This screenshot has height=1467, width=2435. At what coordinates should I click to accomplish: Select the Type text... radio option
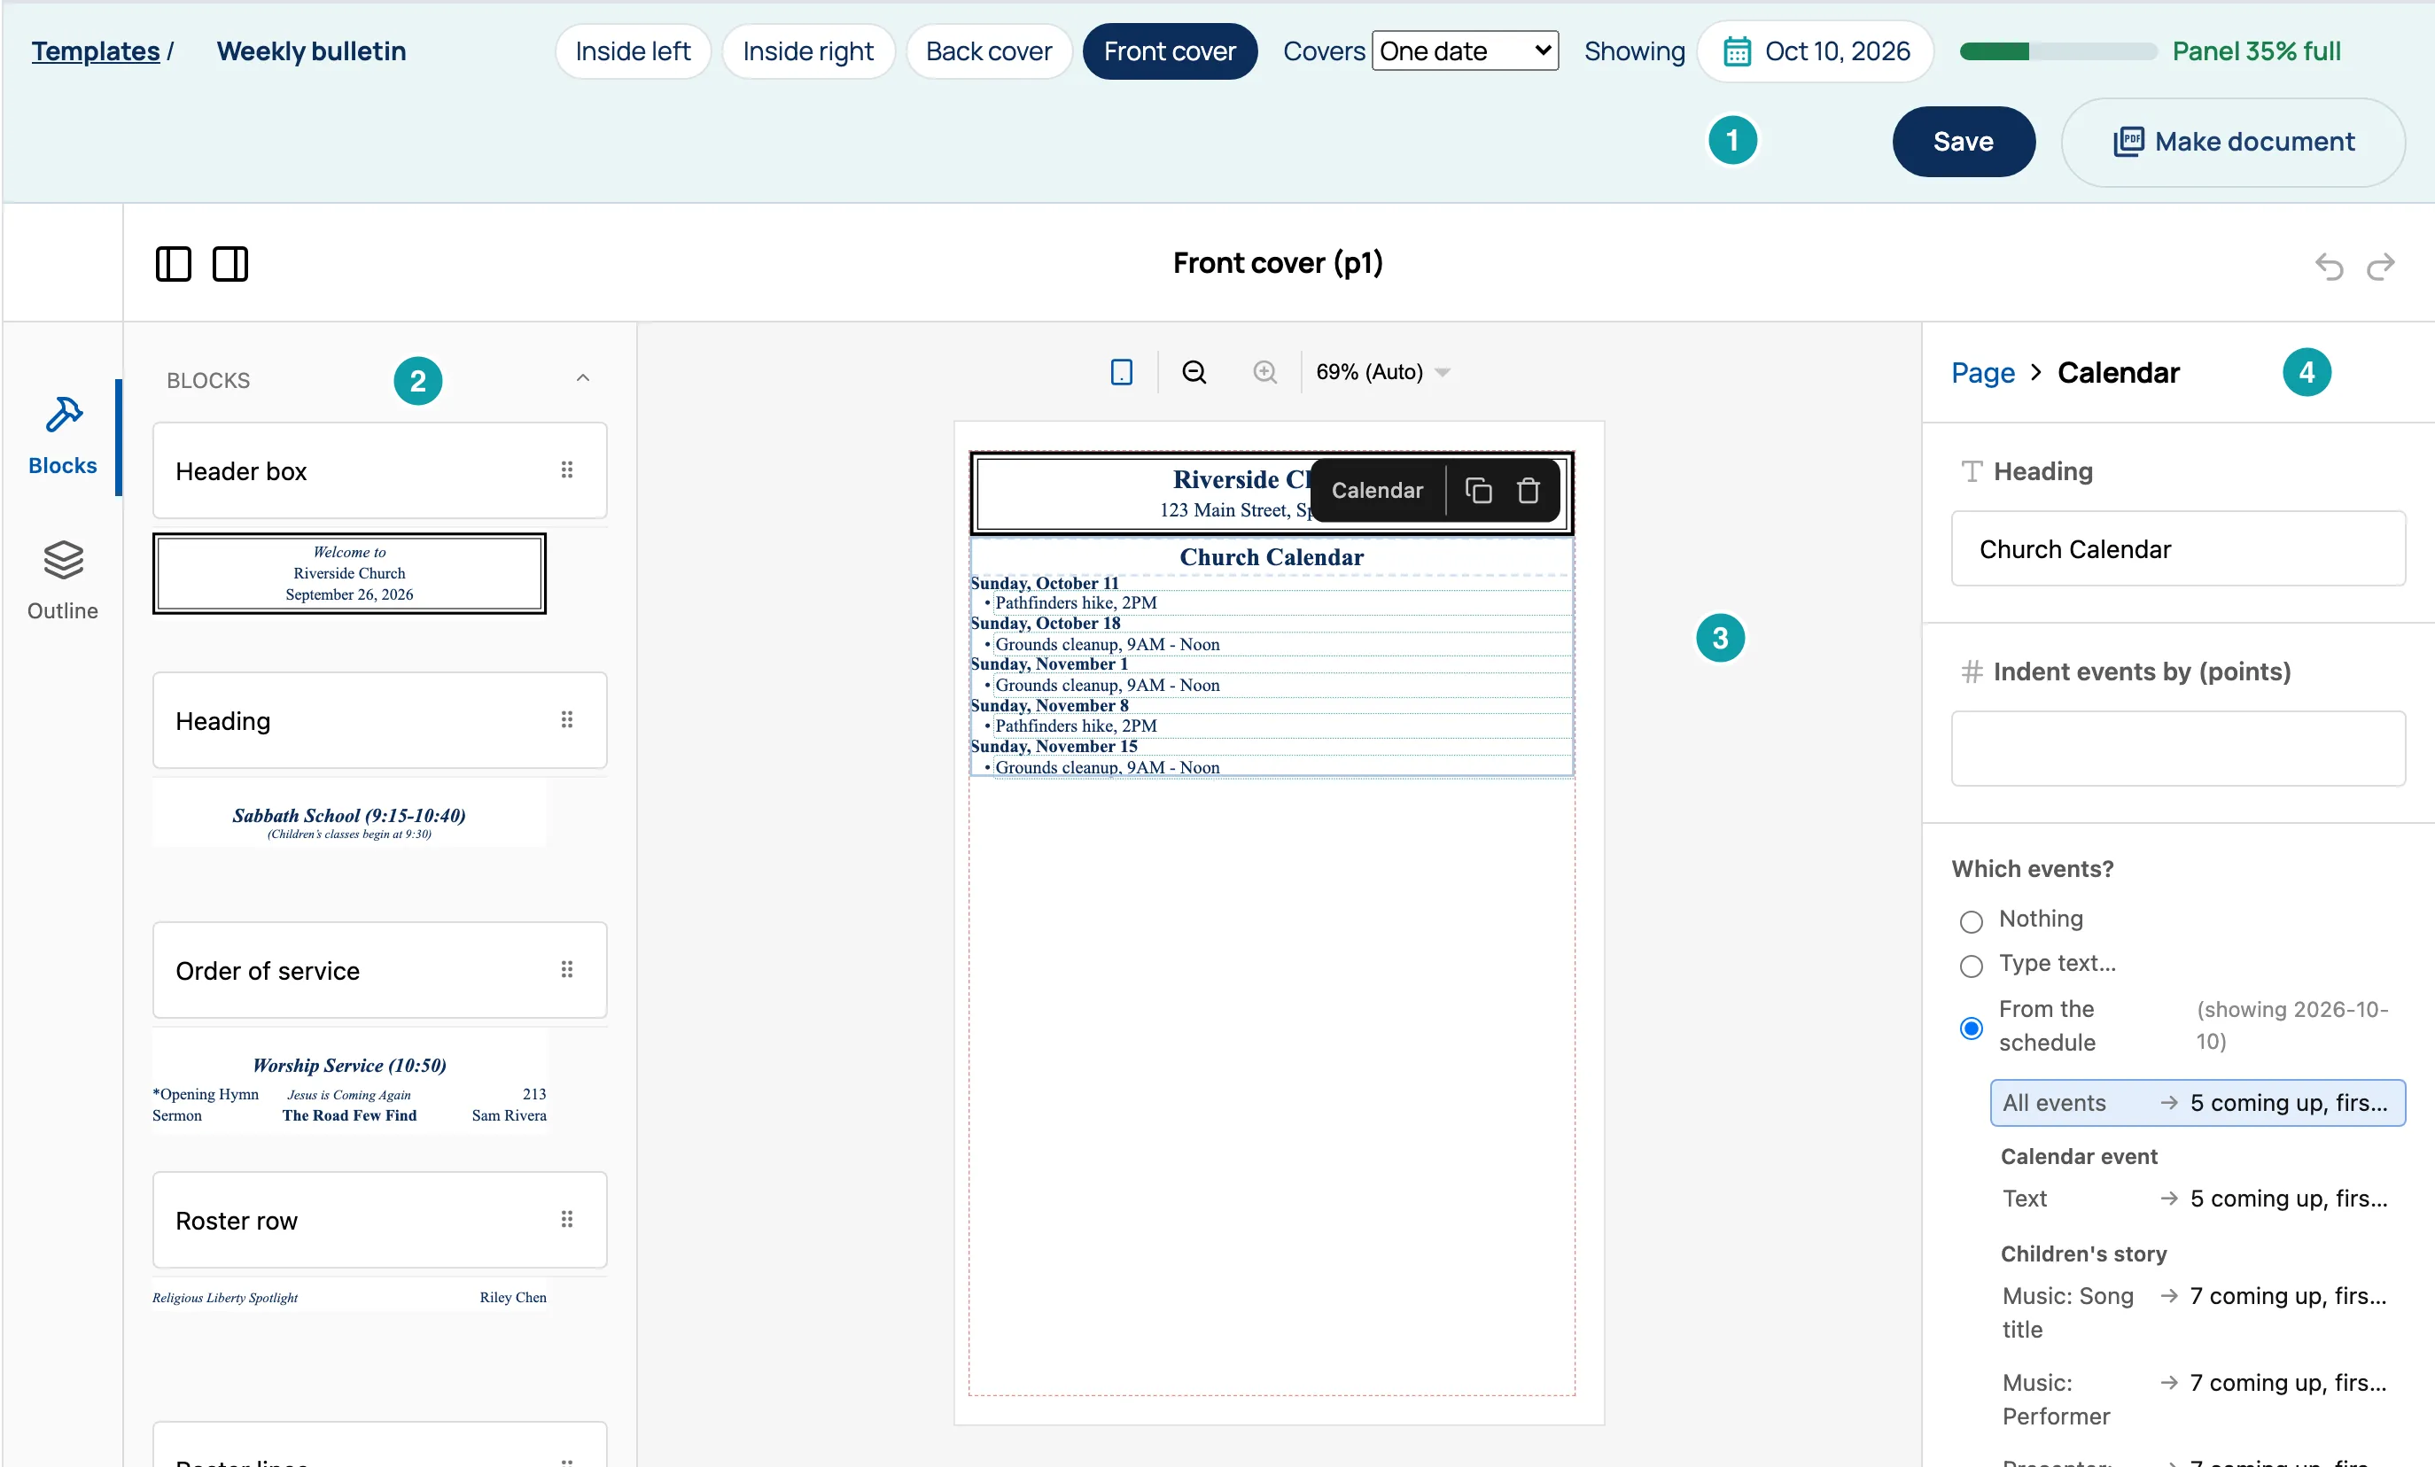click(1972, 966)
